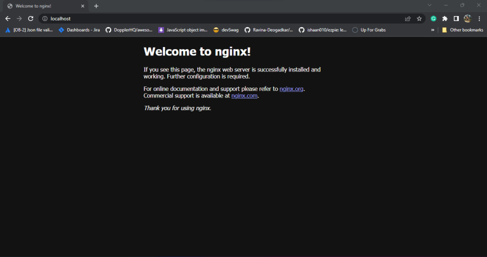Click the forward navigation arrow
Image resolution: width=487 pixels, height=257 pixels.
point(19,19)
